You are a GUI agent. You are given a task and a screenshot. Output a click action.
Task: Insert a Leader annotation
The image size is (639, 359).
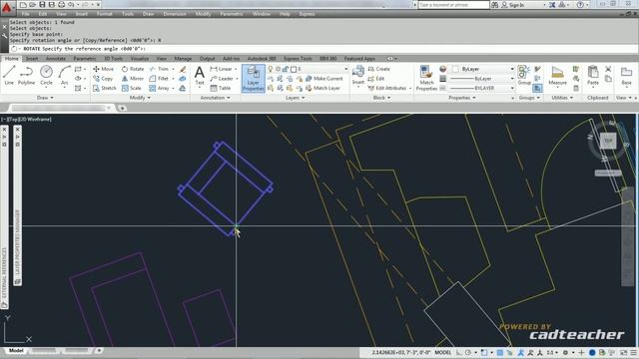pos(222,78)
